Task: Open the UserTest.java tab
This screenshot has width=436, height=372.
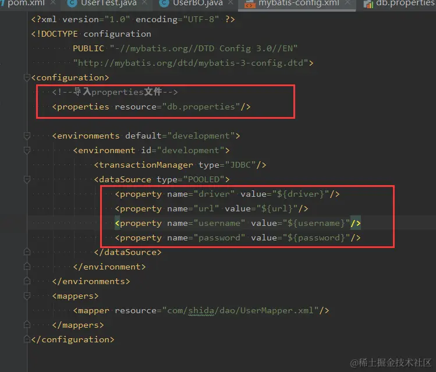Action: (108, 3)
